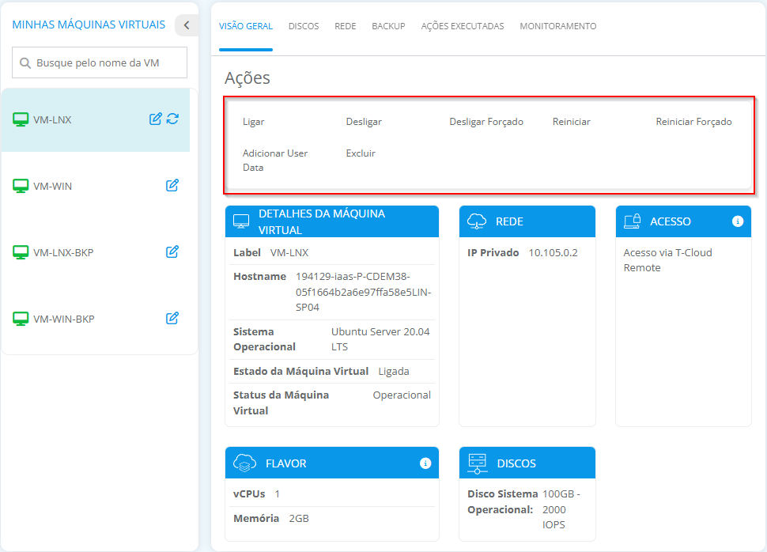Click the info icon on the Flavor card
The height and width of the screenshot is (552, 767).
425,463
